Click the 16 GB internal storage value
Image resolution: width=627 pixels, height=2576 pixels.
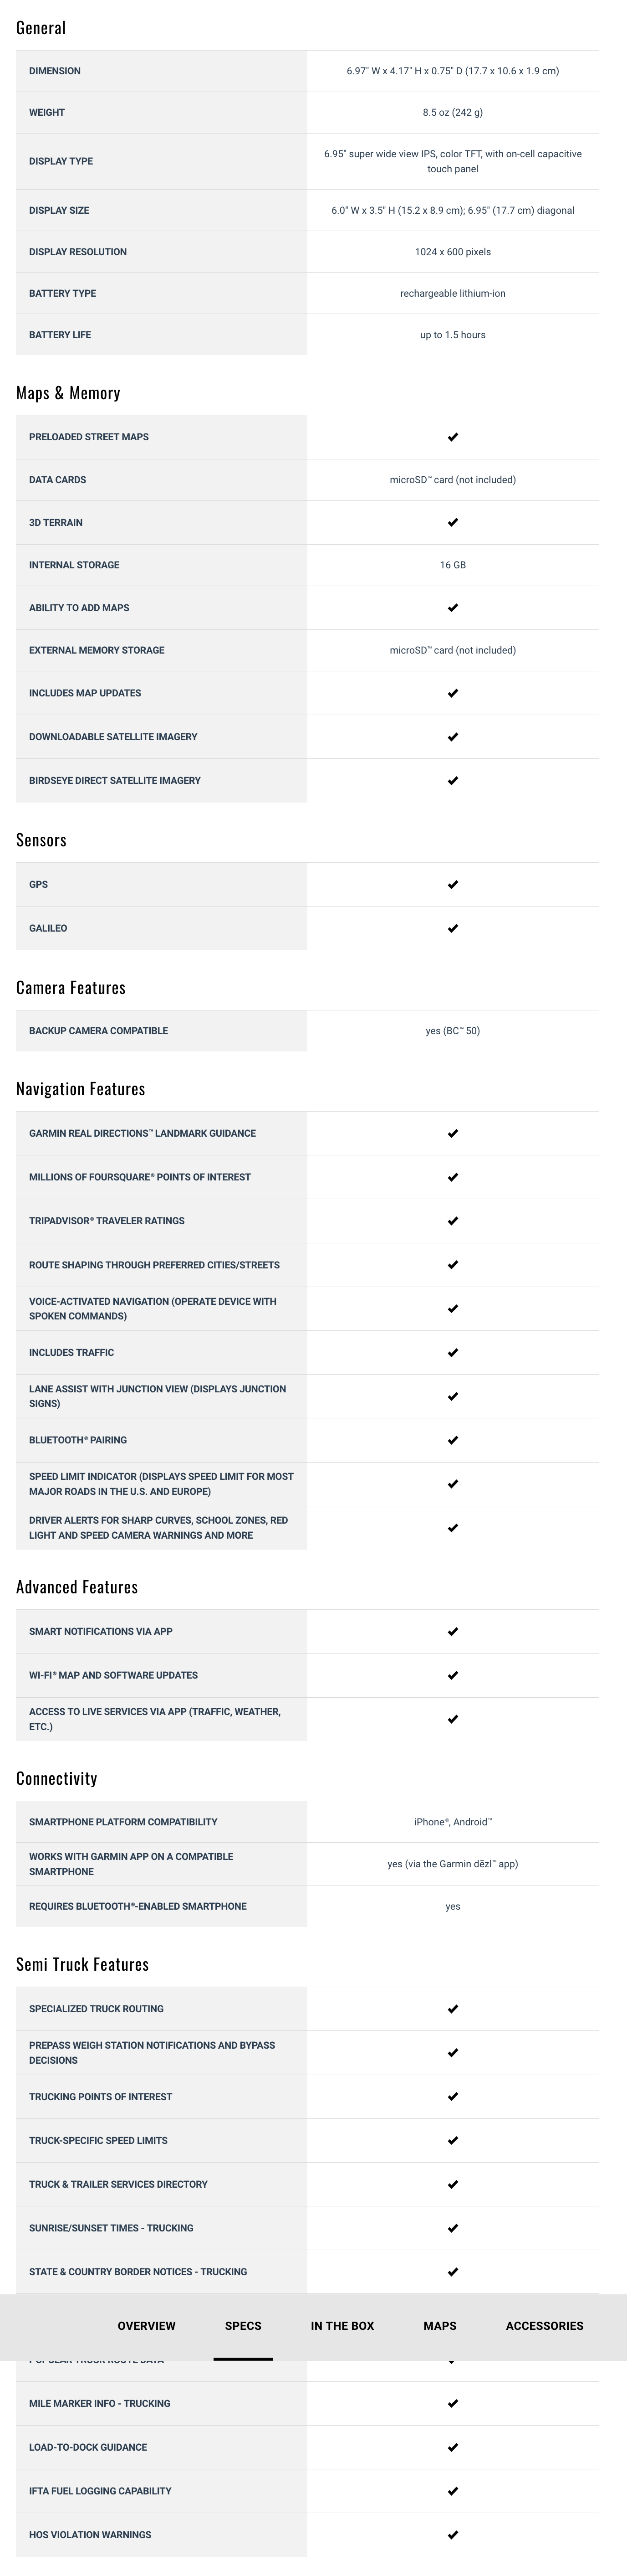(452, 565)
